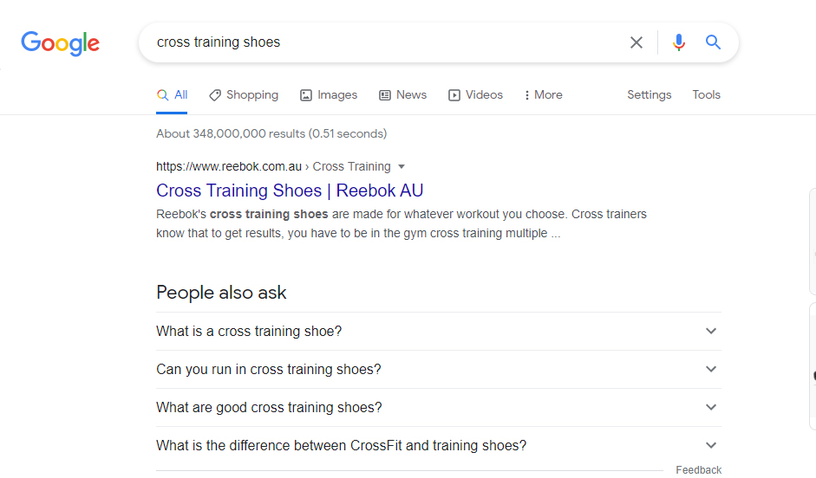Open the News tab

click(402, 95)
